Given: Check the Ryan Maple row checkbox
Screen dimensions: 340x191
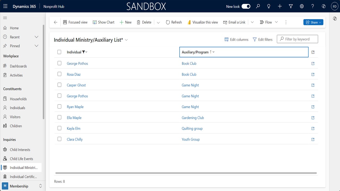Looking at the screenshot, I should pos(59,106).
